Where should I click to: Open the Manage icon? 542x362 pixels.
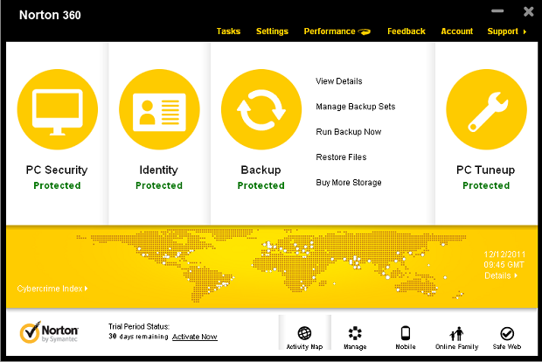coord(355,333)
